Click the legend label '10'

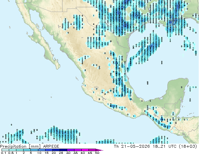(x=39, y=153)
